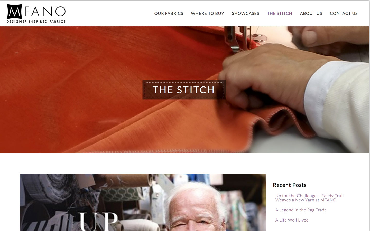Open the A Life Well Lived post
This screenshot has height=231, width=370.
click(292, 220)
